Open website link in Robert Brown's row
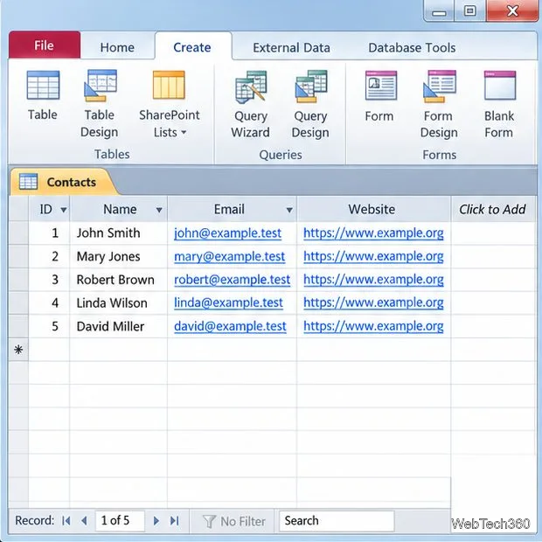Viewport: 542px width, 542px height. coord(373,280)
